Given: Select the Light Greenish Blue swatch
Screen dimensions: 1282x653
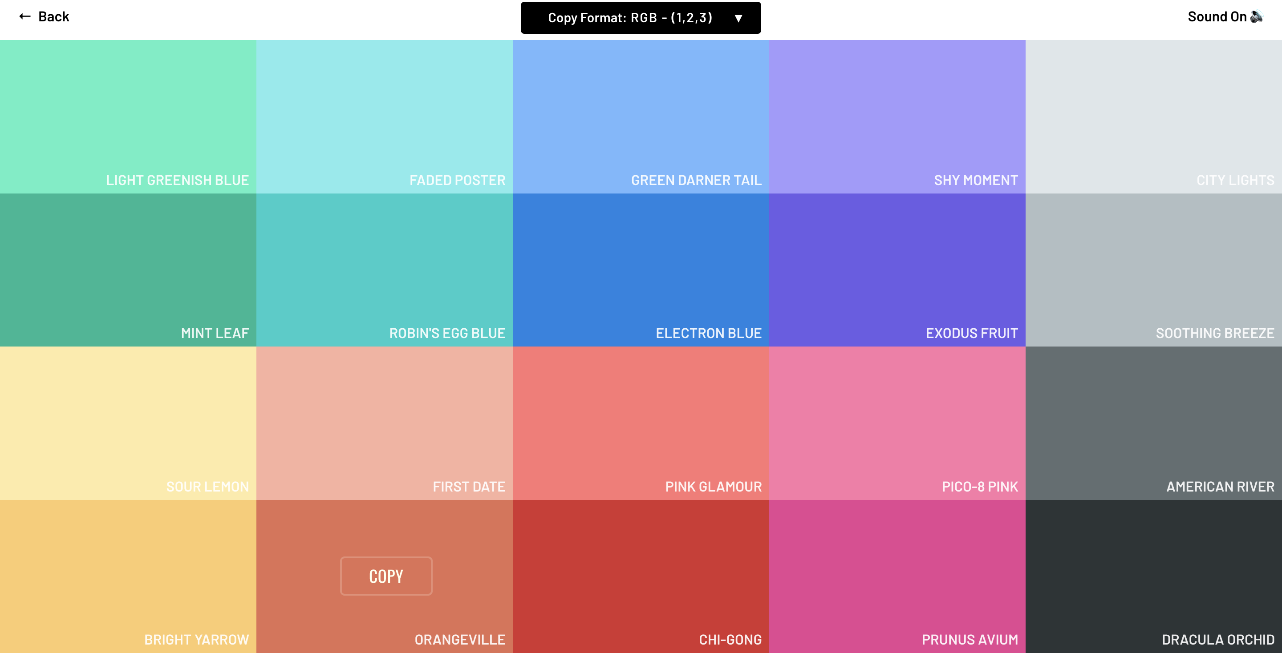Looking at the screenshot, I should (x=128, y=117).
